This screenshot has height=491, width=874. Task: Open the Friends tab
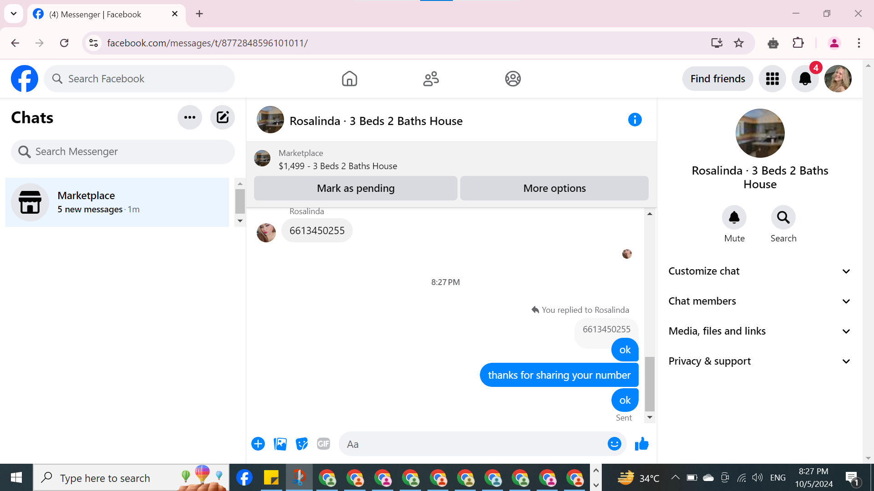click(431, 79)
